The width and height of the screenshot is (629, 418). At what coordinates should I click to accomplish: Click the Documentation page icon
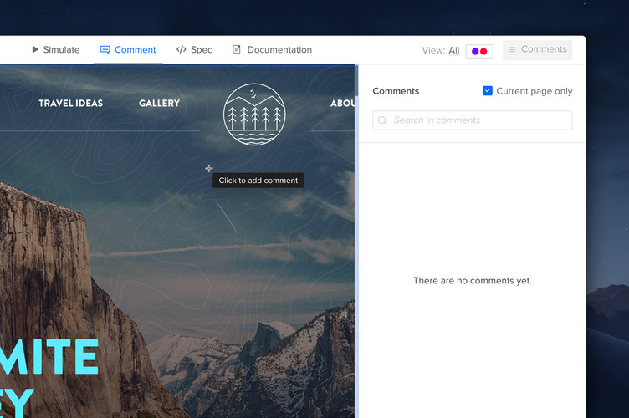(236, 49)
